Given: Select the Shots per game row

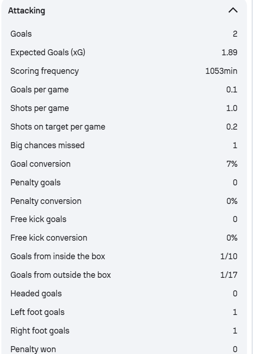Looking at the screenshot, I should coord(124,108).
